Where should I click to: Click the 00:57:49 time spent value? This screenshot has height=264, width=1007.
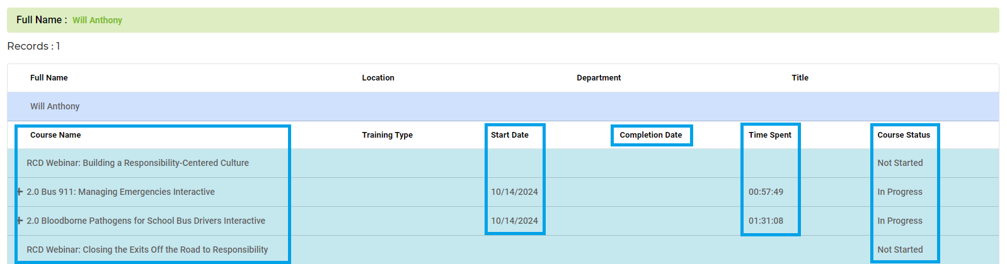766,192
